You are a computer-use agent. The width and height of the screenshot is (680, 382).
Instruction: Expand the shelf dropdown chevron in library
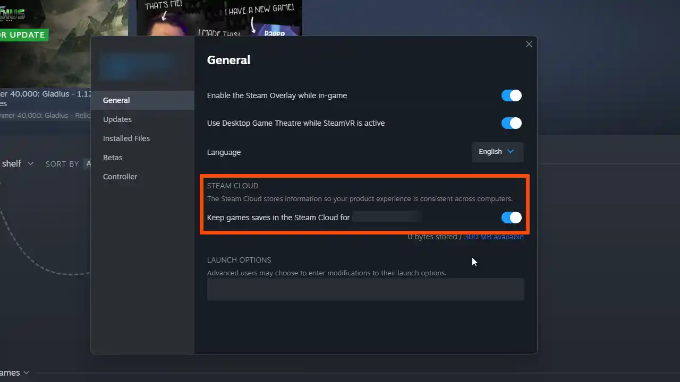[x=30, y=164]
